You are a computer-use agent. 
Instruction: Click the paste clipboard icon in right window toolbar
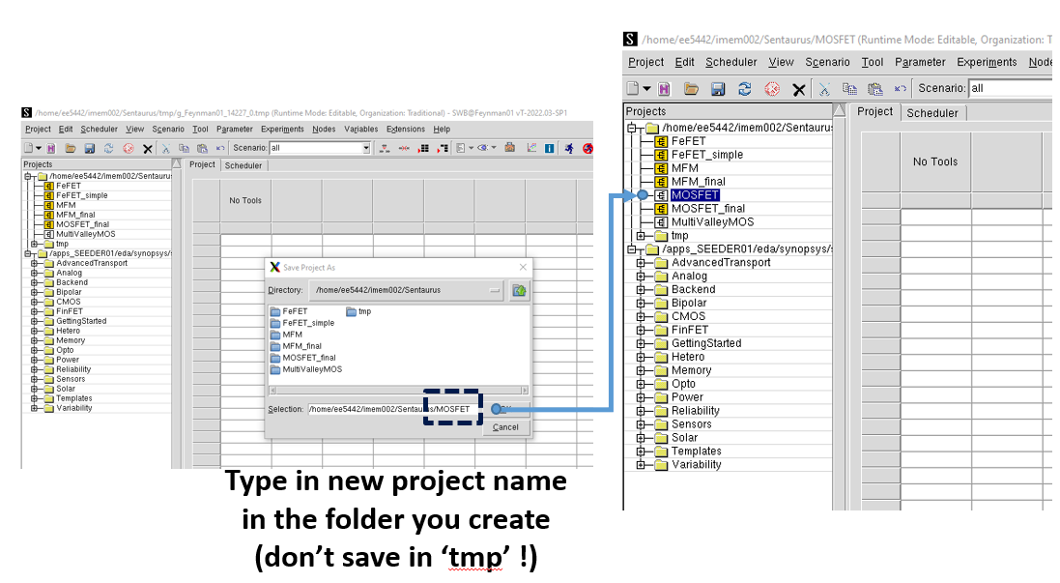coord(875,89)
